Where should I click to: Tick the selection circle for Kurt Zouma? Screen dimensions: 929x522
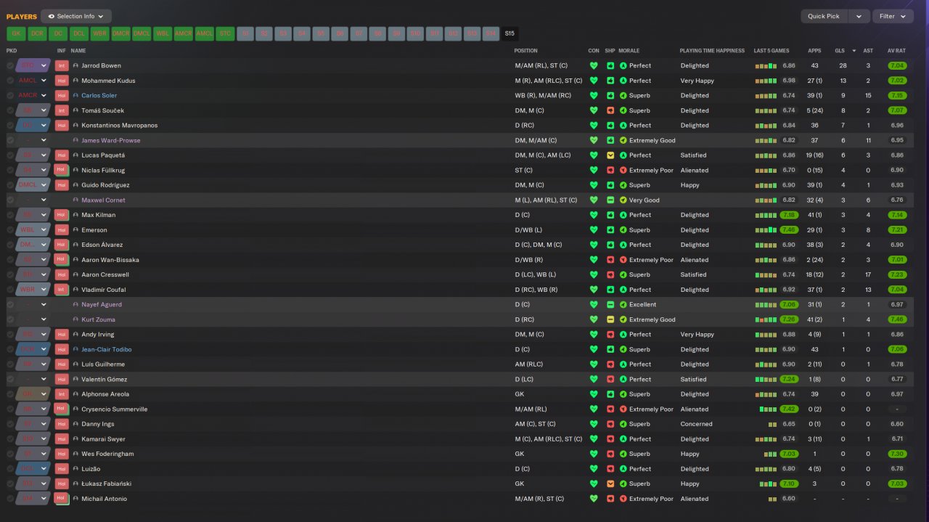[10, 319]
